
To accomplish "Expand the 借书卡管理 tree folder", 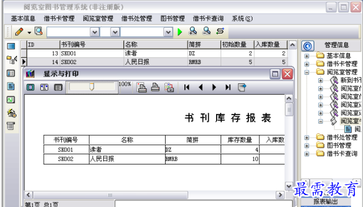I will pos(307,64).
